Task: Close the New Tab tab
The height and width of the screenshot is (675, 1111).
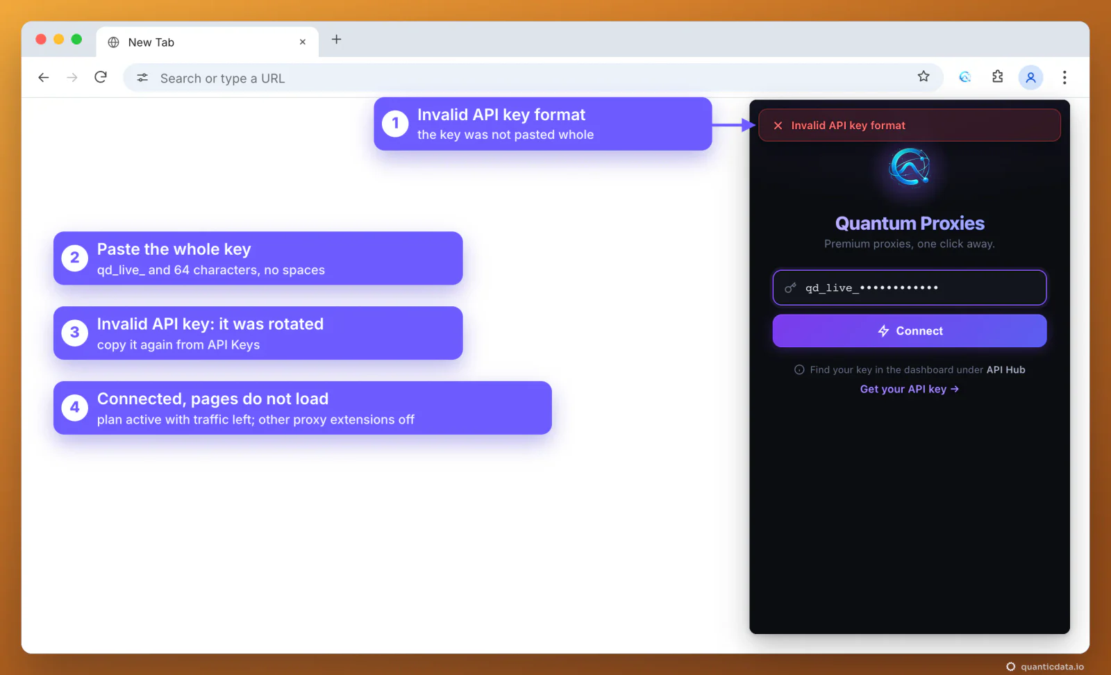Action: [x=303, y=42]
